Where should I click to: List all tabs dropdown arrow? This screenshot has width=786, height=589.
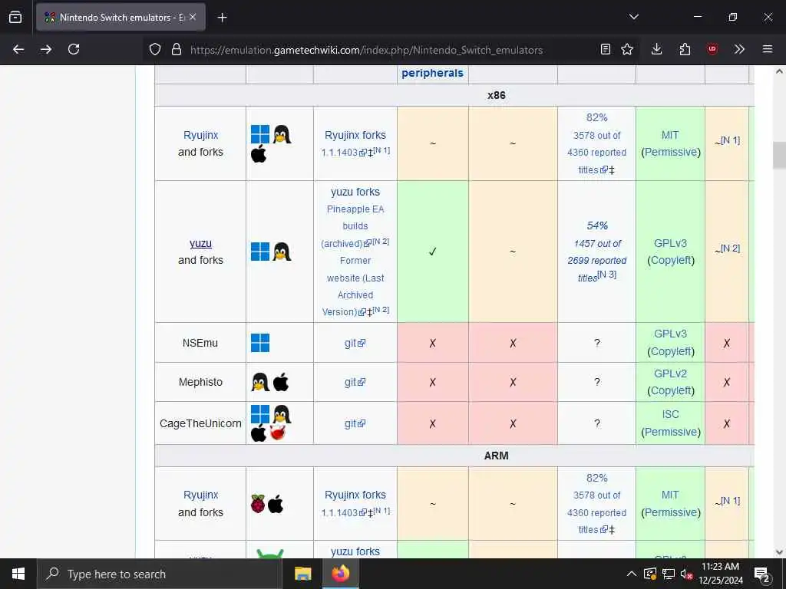(x=634, y=17)
